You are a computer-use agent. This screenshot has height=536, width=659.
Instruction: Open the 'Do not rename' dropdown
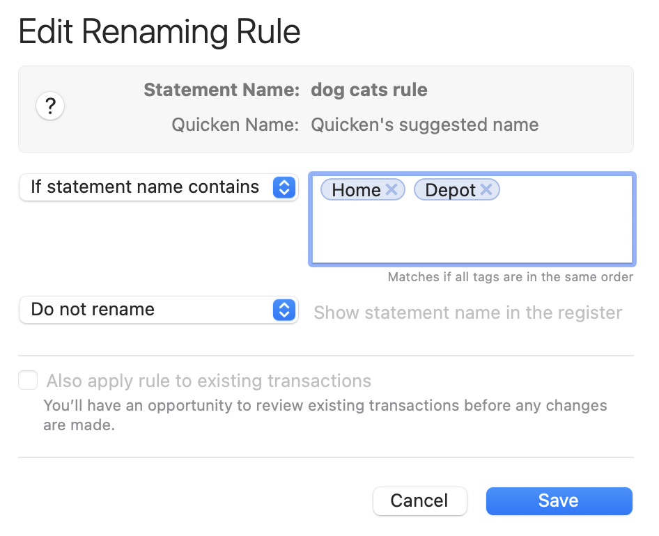pos(158,310)
